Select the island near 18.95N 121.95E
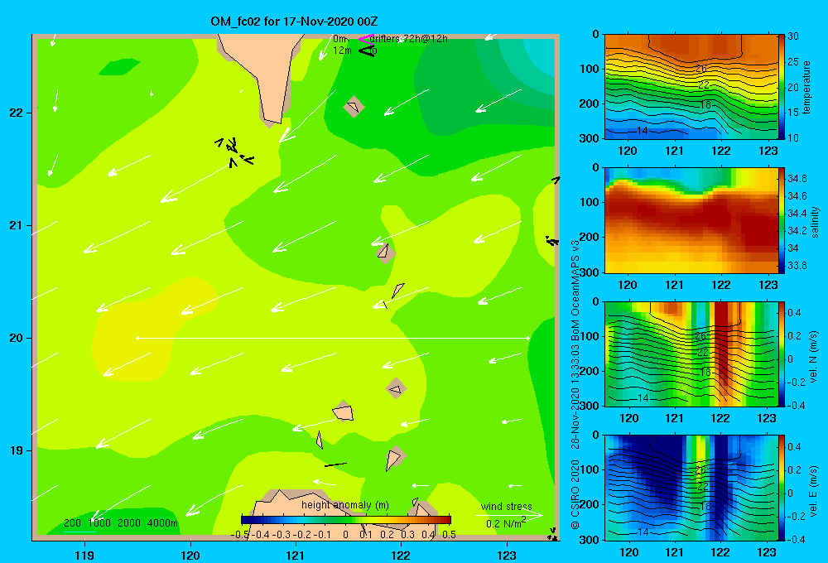This screenshot has height=563, width=828. [x=394, y=457]
